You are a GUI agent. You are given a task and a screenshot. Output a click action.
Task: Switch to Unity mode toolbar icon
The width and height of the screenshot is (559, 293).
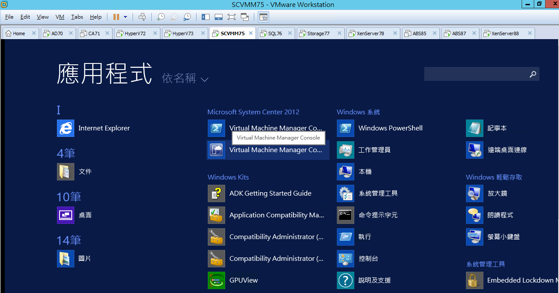coord(245,17)
